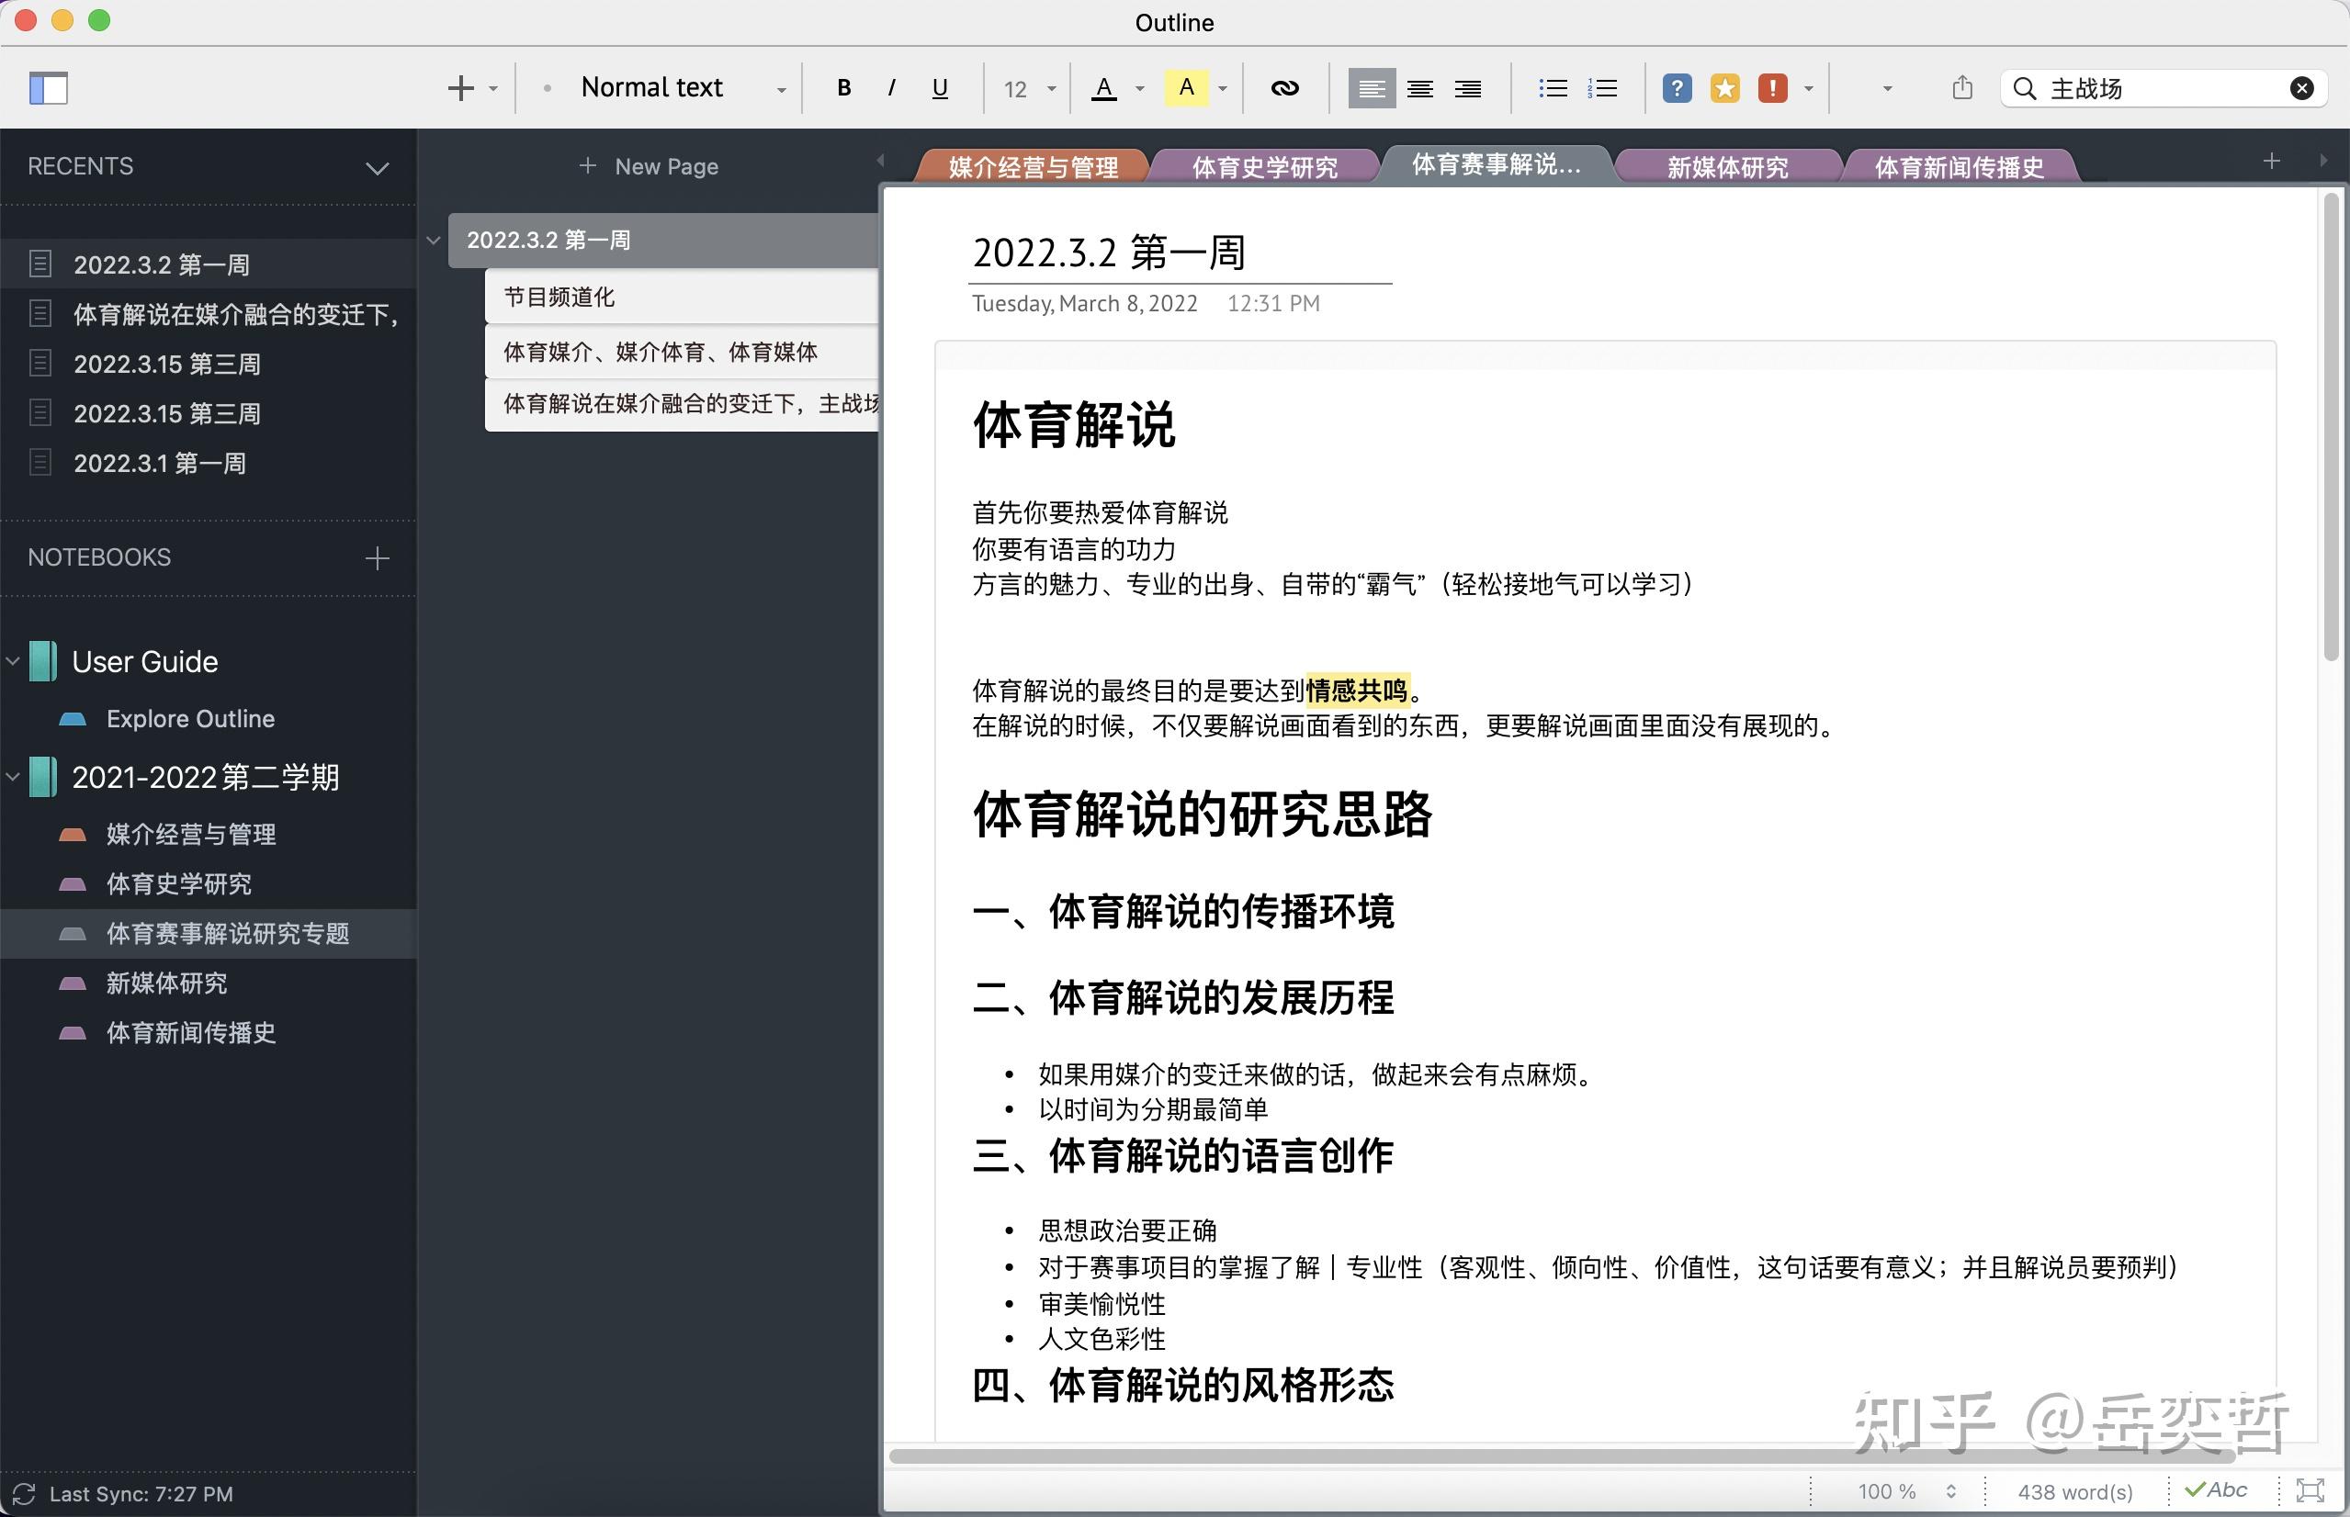Collapse the RECENTS section chevron
Viewport: 2350px width, 1517px height.
[x=378, y=168]
